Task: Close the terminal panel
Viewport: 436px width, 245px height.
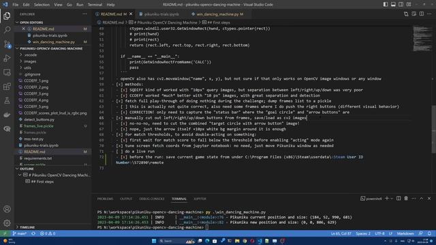Action: coord(429,198)
